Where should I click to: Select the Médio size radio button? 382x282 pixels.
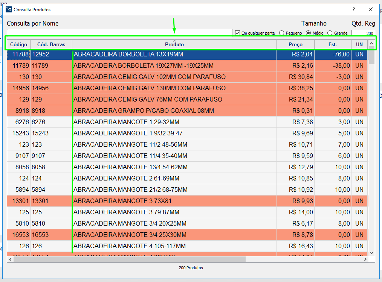pos(309,33)
